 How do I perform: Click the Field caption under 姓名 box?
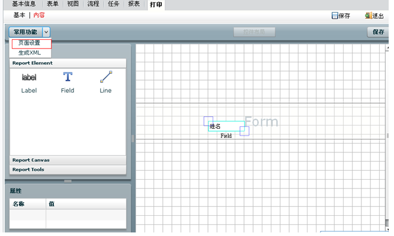(226, 136)
